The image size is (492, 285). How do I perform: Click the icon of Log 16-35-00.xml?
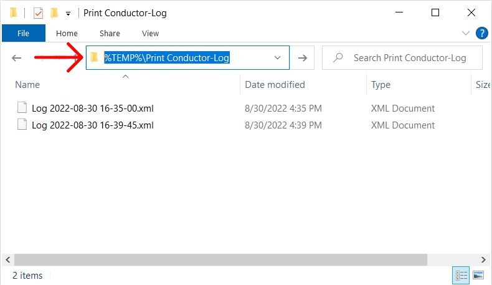click(x=22, y=107)
